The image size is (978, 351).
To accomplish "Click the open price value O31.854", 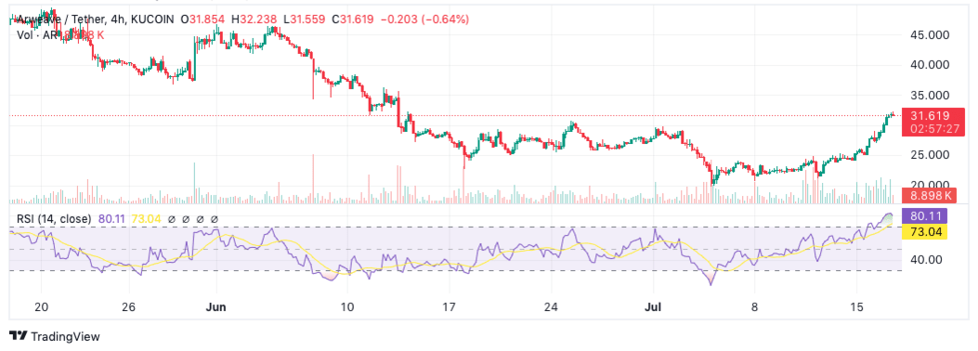I will 203,19.
